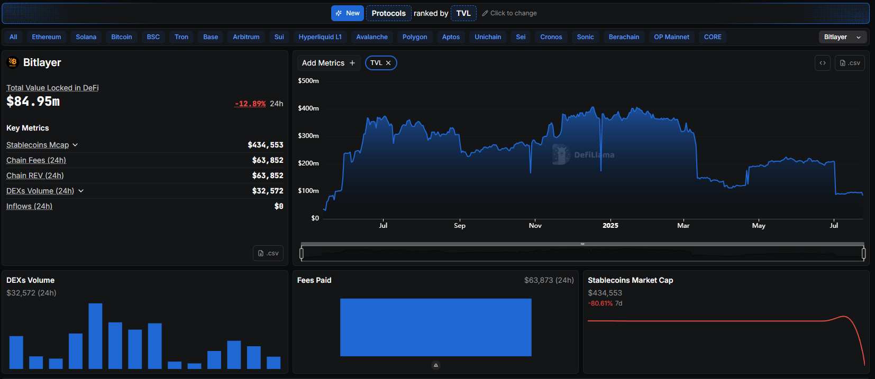Download key metrics .csv file
This screenshot has height=379, width=875.
[268, 253]
